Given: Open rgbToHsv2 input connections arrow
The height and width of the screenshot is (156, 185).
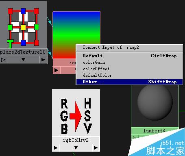Looking at the screenshot, I should (x=56, y=148).
